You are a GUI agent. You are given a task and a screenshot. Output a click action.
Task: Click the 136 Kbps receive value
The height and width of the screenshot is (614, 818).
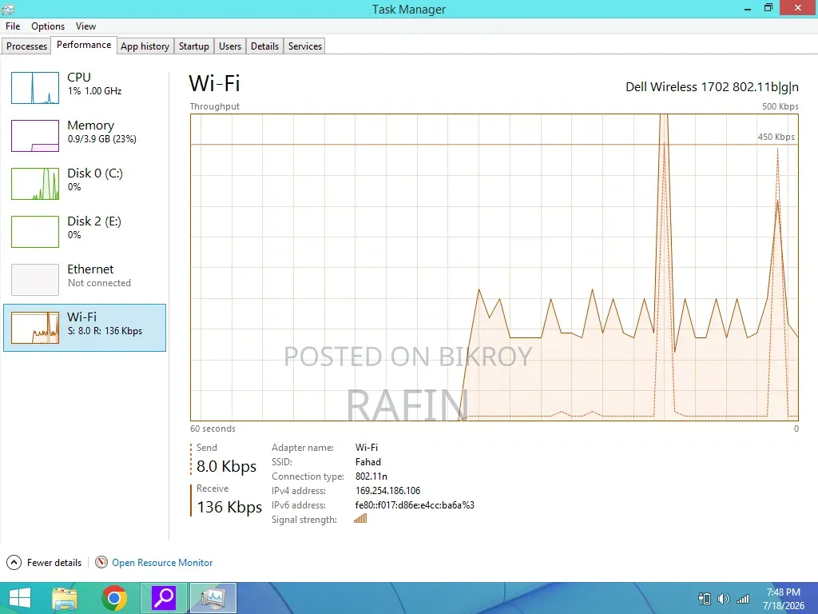click(229, 507)
